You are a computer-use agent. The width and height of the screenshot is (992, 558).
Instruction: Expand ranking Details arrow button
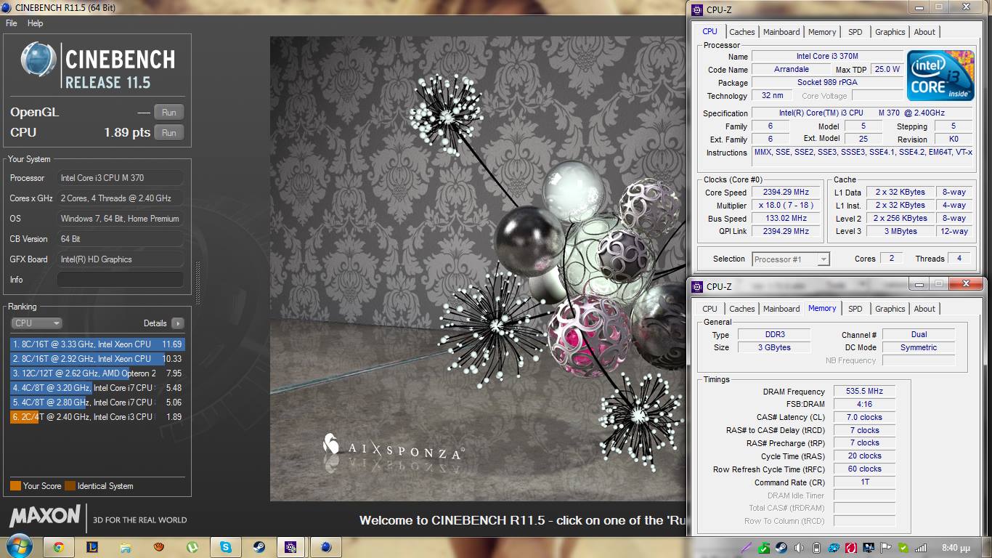click(177, 323)
